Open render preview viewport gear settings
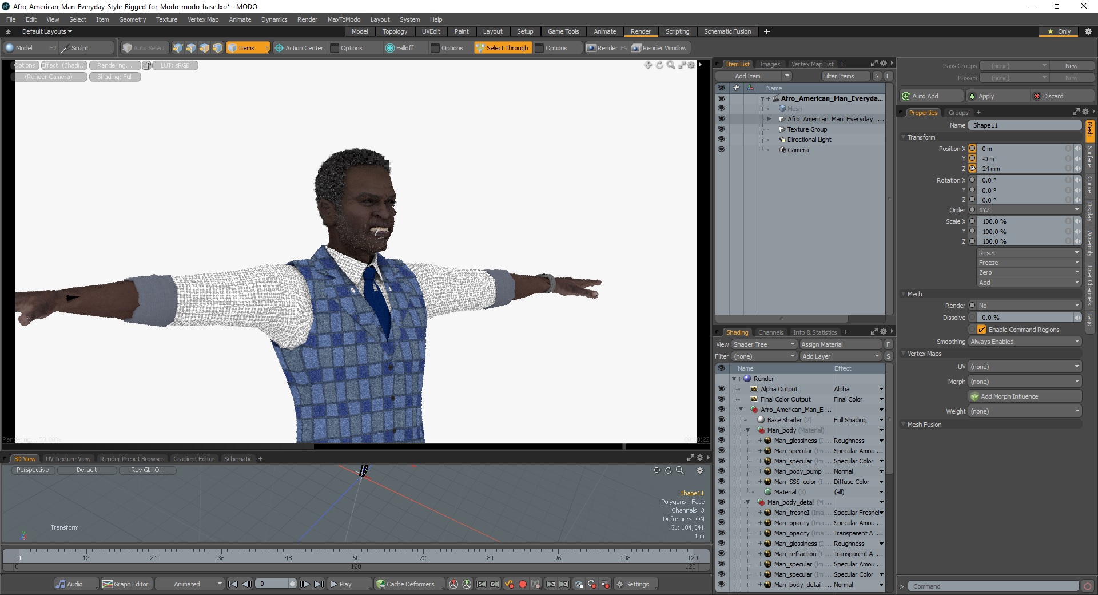This screenshot has width=1098, height=595. point(691,65)
